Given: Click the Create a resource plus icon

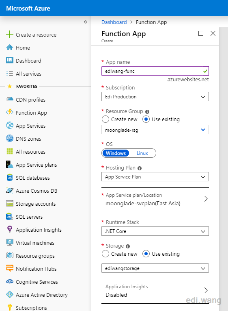Looking at the screenshot, I should (9, 34).
